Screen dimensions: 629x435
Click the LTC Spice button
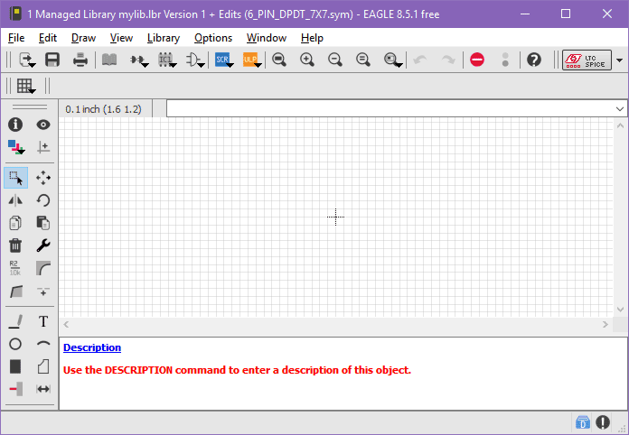587,60
